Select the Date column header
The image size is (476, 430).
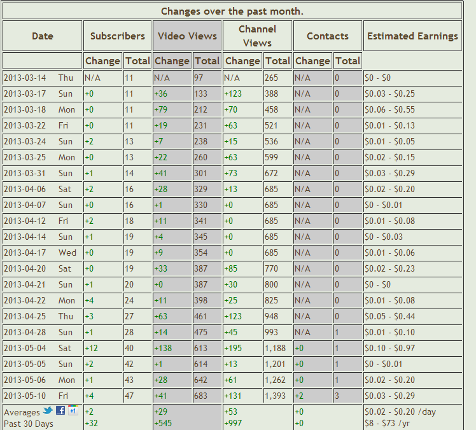click(x=43, y=36)
